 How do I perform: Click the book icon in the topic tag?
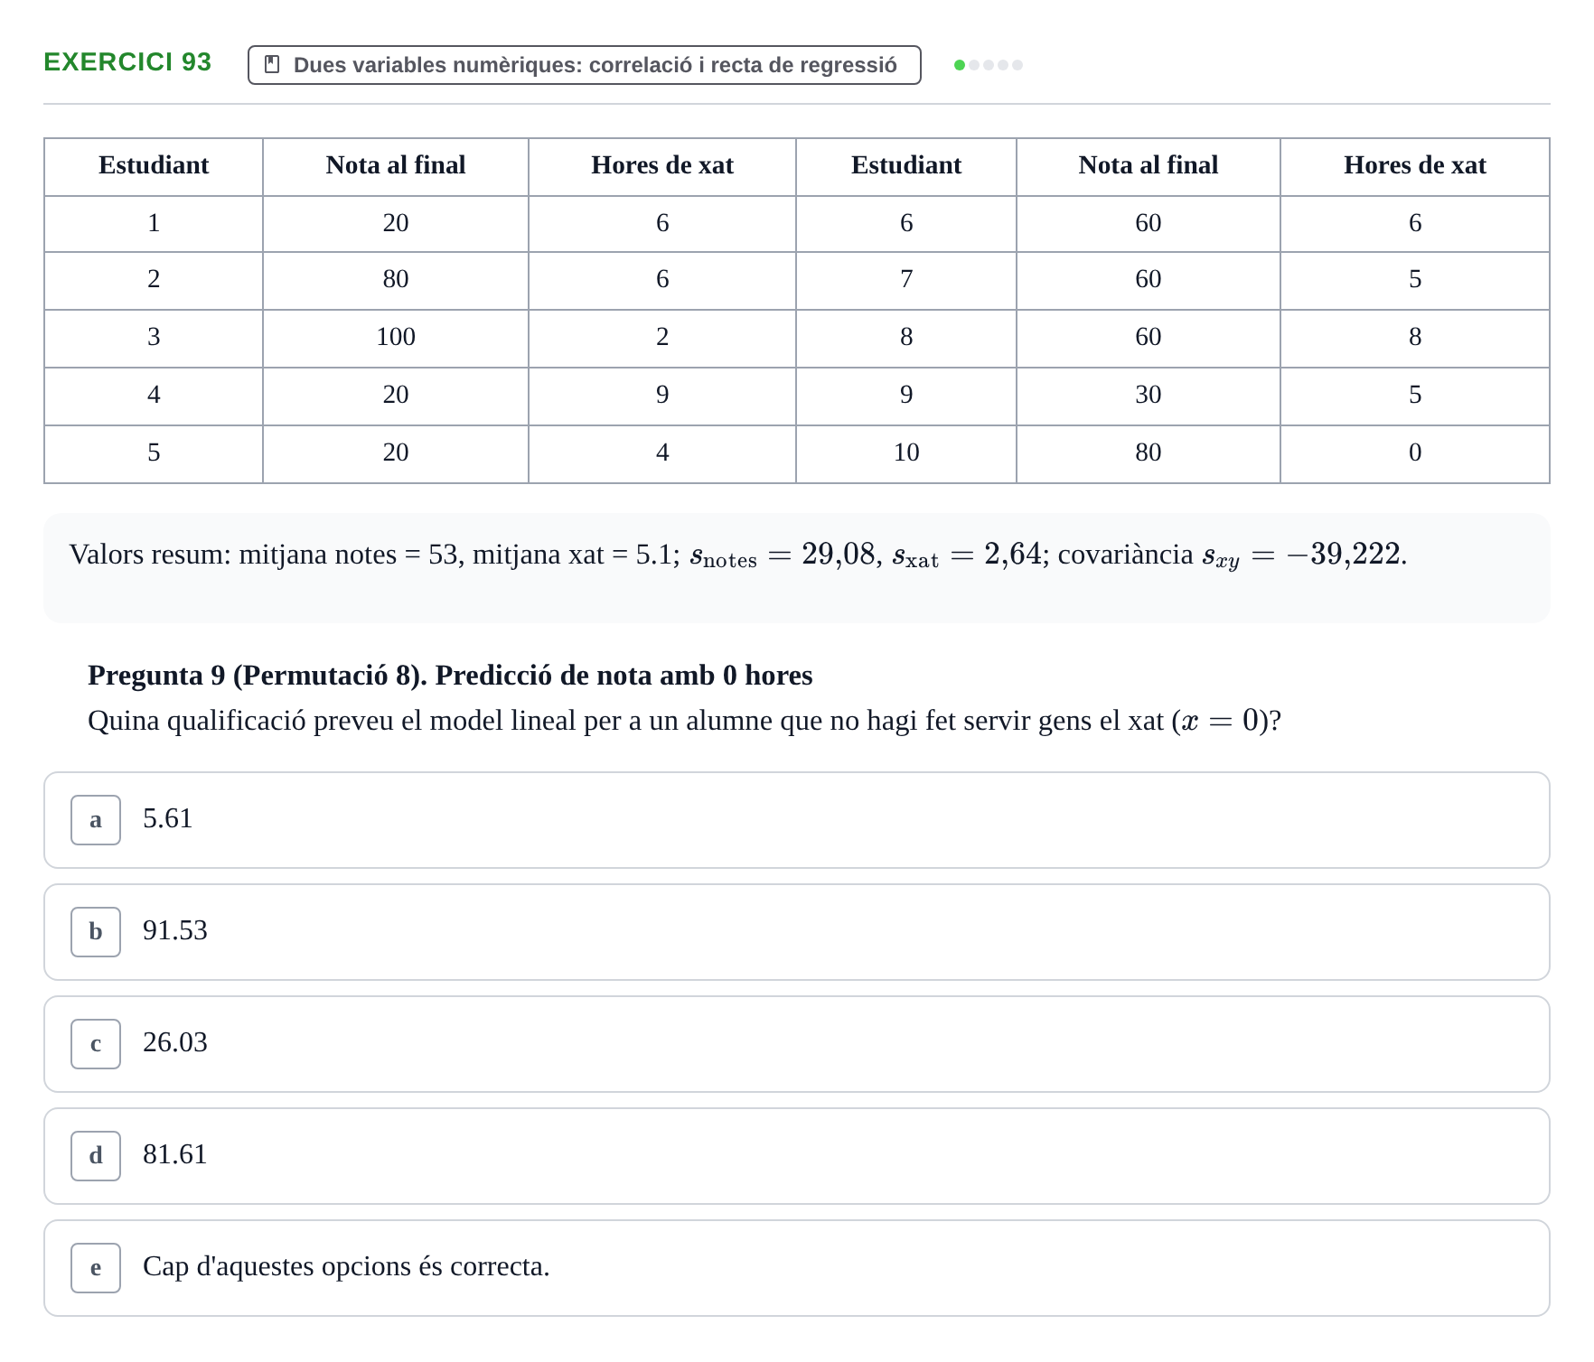coord(272,65)
